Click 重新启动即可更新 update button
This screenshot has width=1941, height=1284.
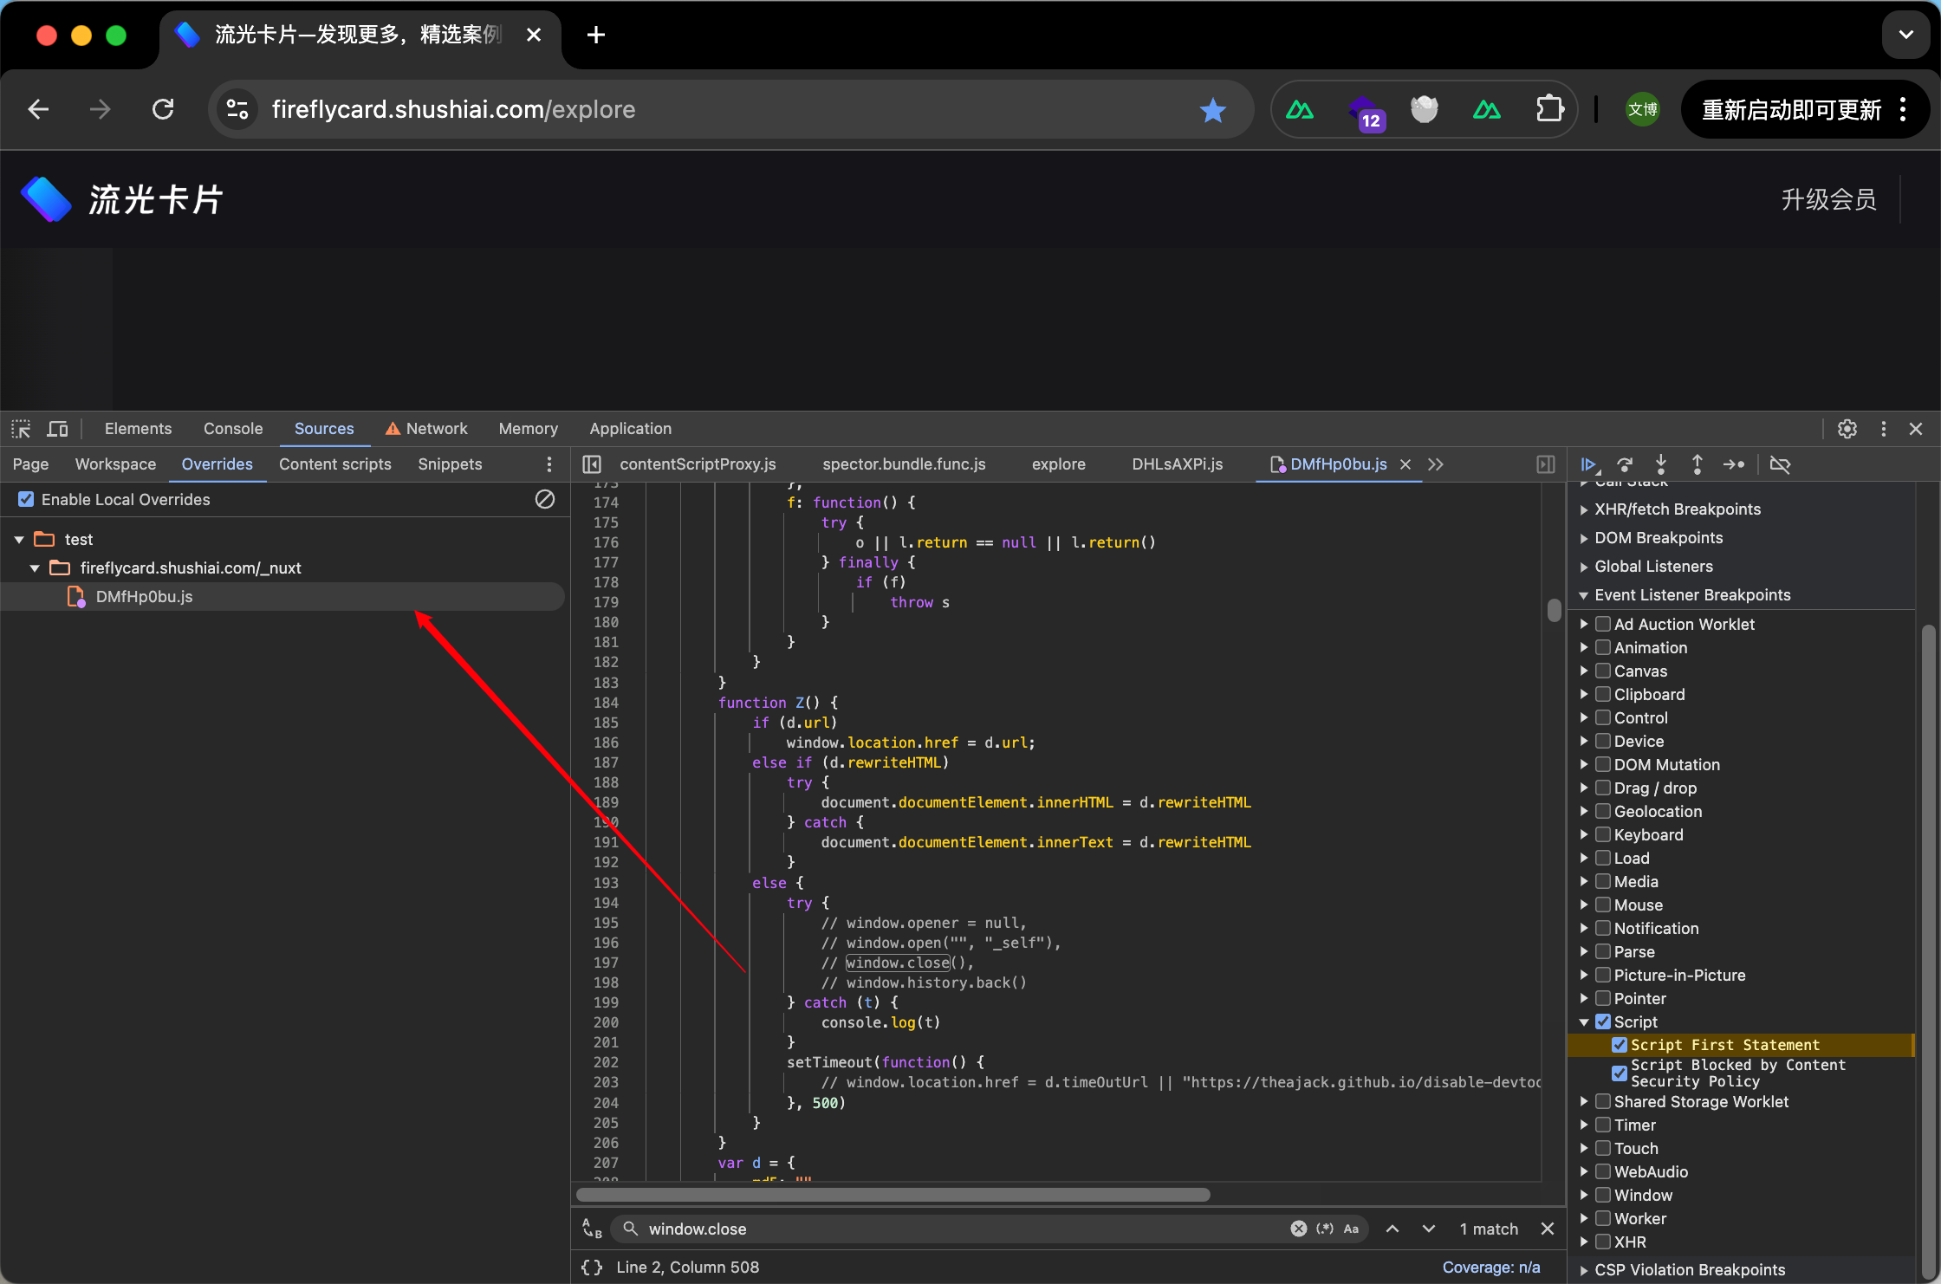pos(1791,110)
